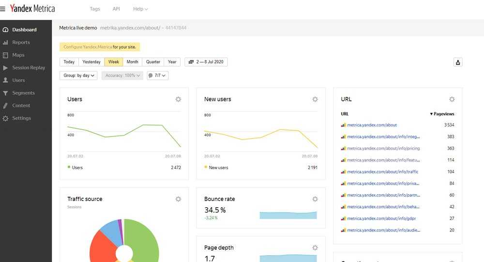Go to Reports in sidebar
The height and width of the screenshot is (262, 484).
pyautogui.click(x=21, y=42)
